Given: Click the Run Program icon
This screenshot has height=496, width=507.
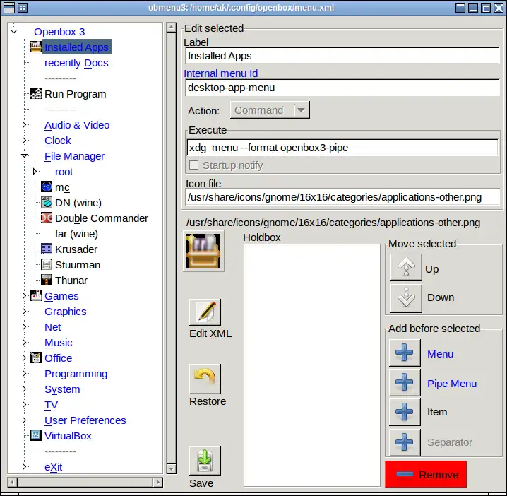Looking at the screenshot, I should [35, 93].
